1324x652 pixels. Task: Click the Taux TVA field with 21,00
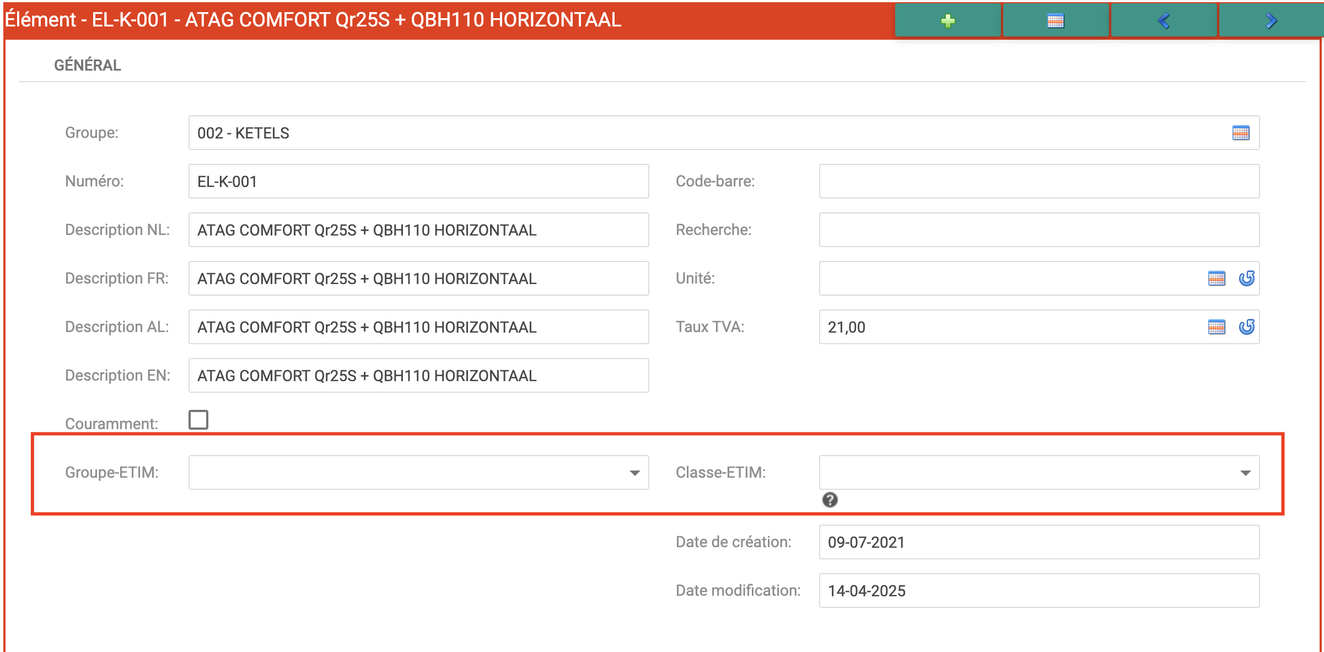1039,327
